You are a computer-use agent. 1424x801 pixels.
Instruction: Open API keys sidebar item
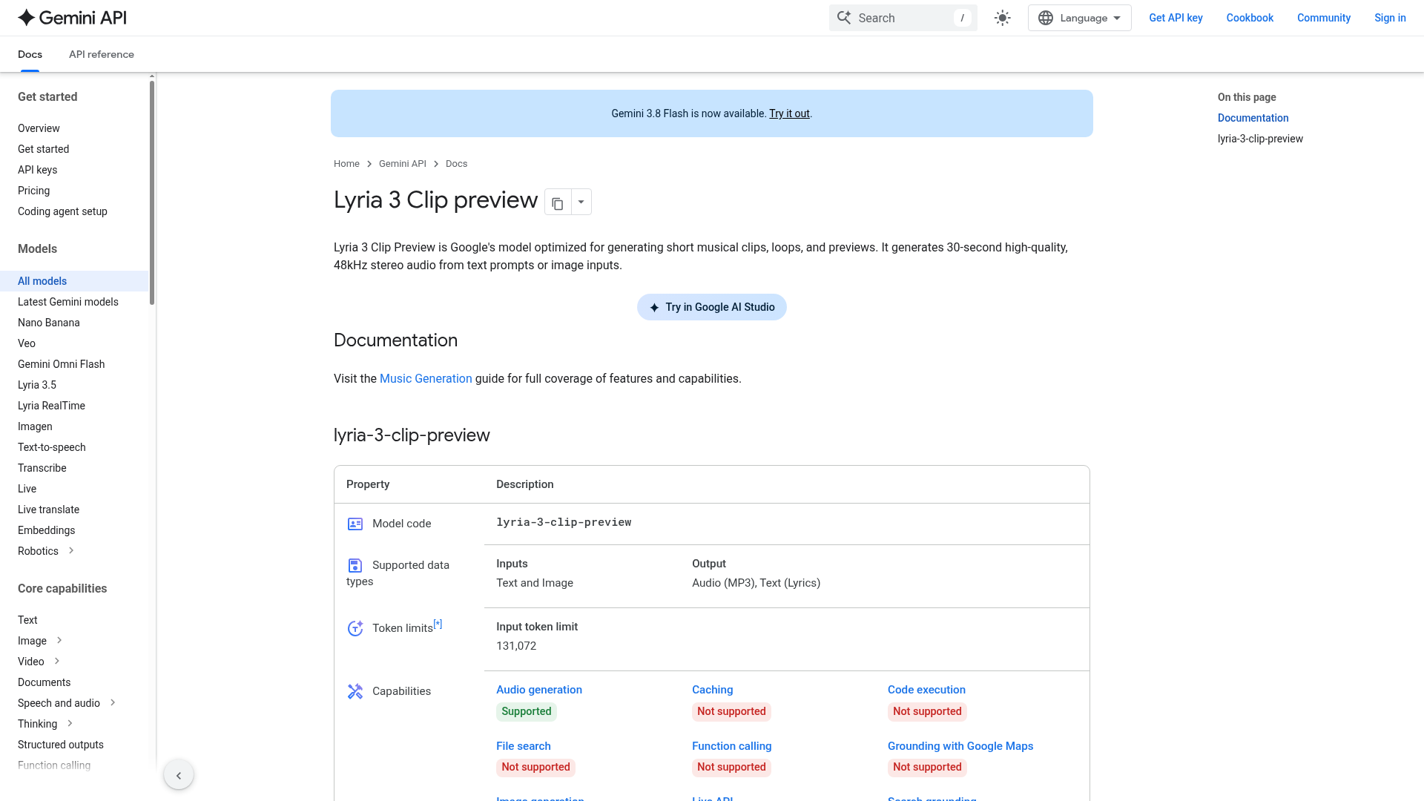point(37,170)
